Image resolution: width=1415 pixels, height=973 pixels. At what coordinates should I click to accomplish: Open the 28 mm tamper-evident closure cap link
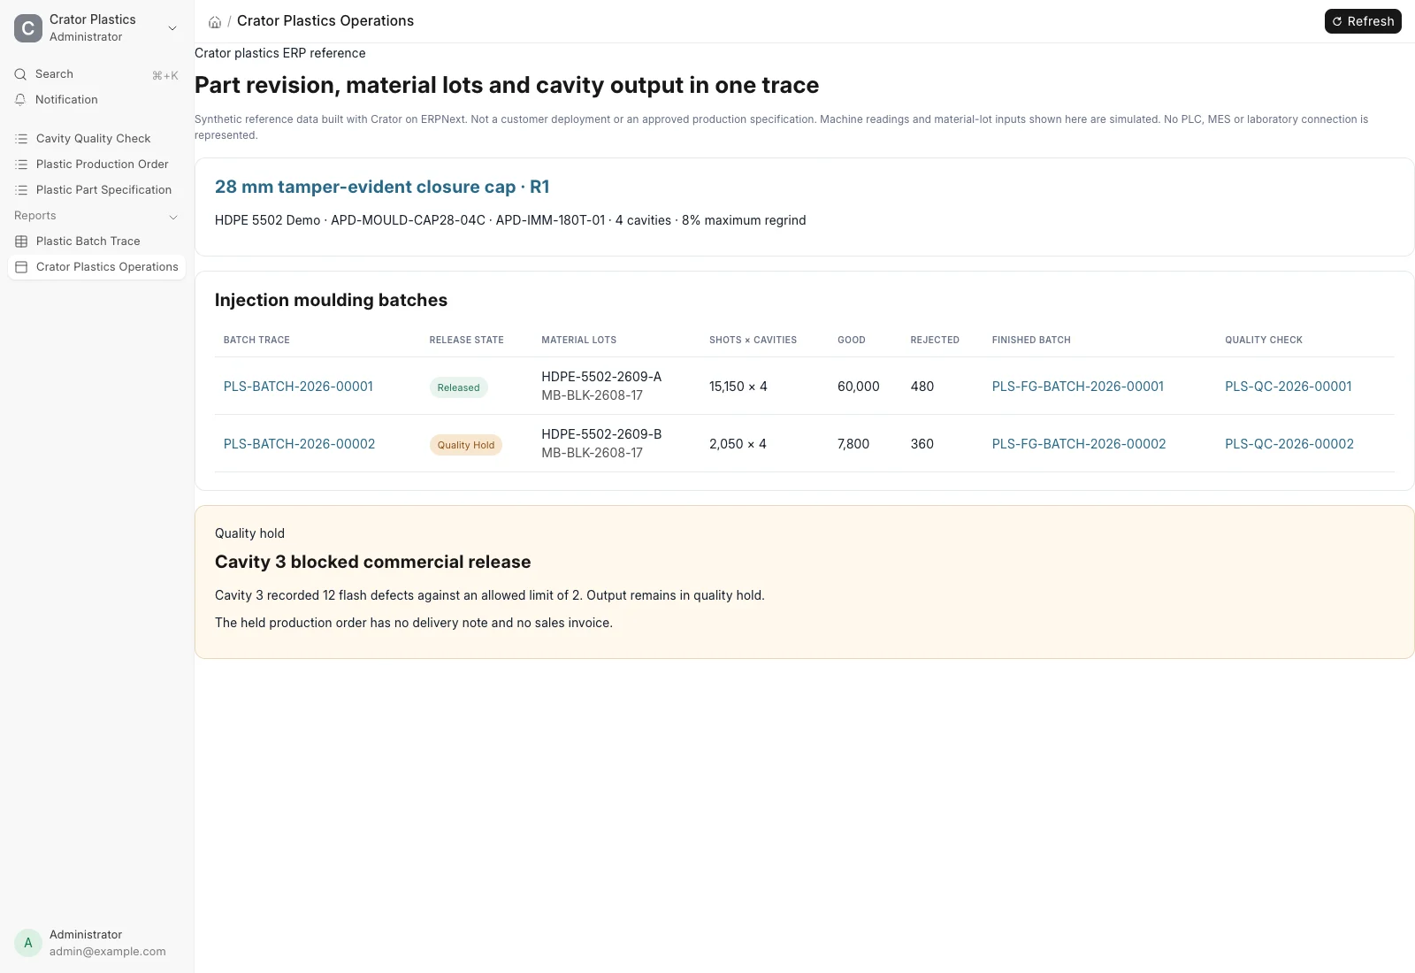(x=382, y=187)
